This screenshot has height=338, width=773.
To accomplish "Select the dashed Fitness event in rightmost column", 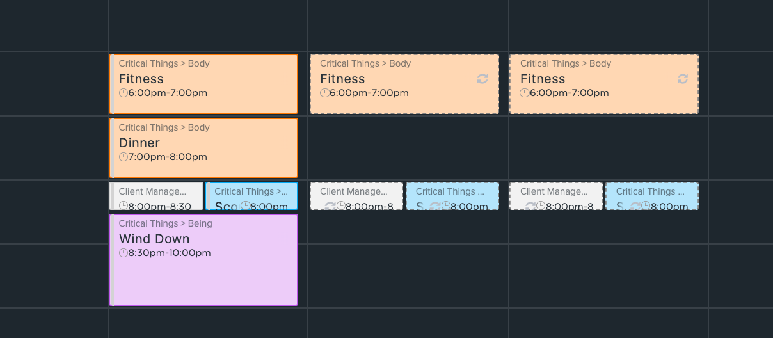I will pyautogui.click(x=604, y=84).
